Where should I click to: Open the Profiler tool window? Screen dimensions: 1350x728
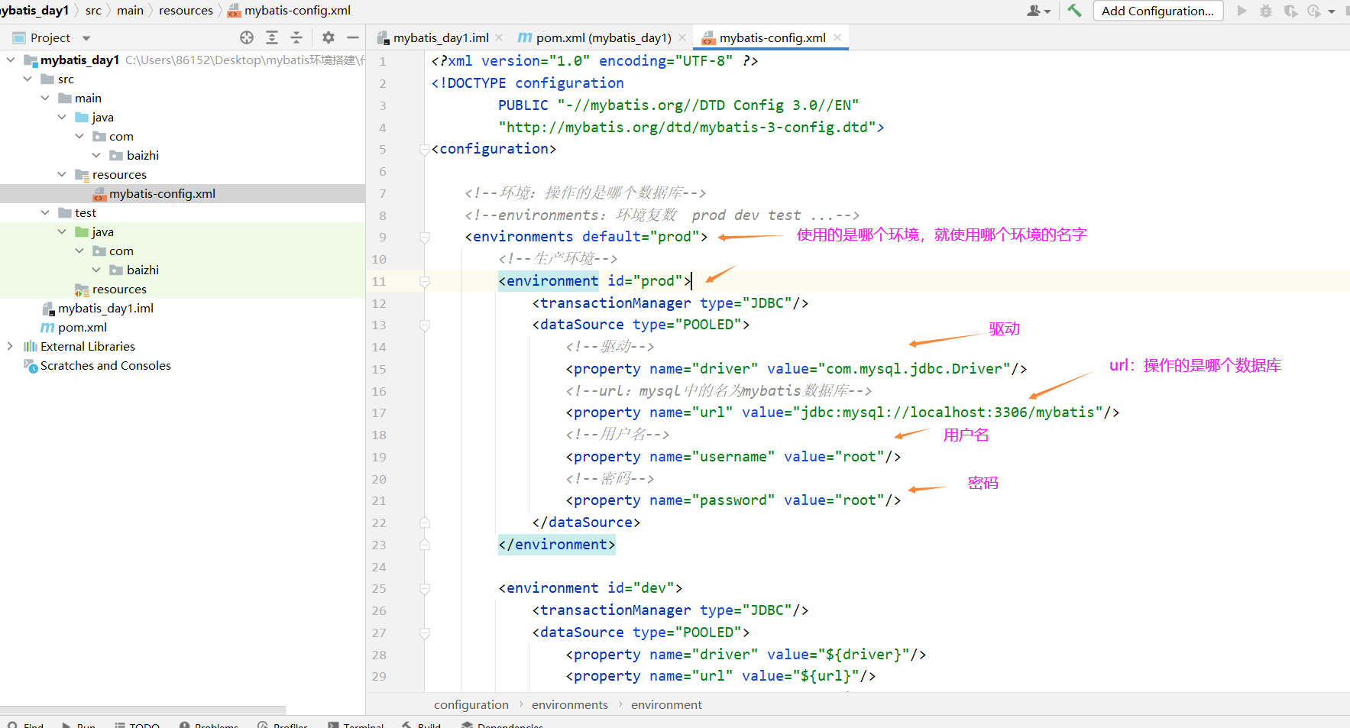tap(283, 725)
